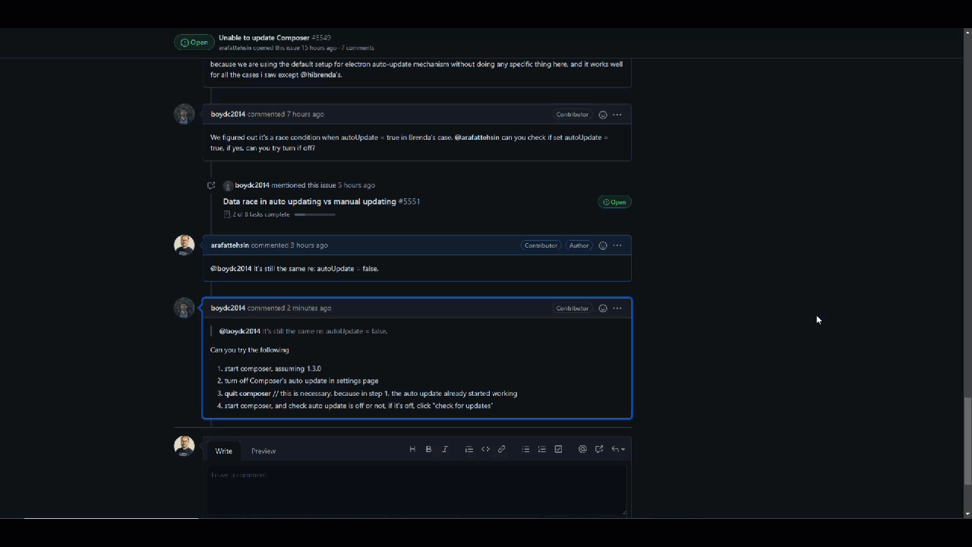Apply italic formatting in comment editor

click(x=445, y=450)
